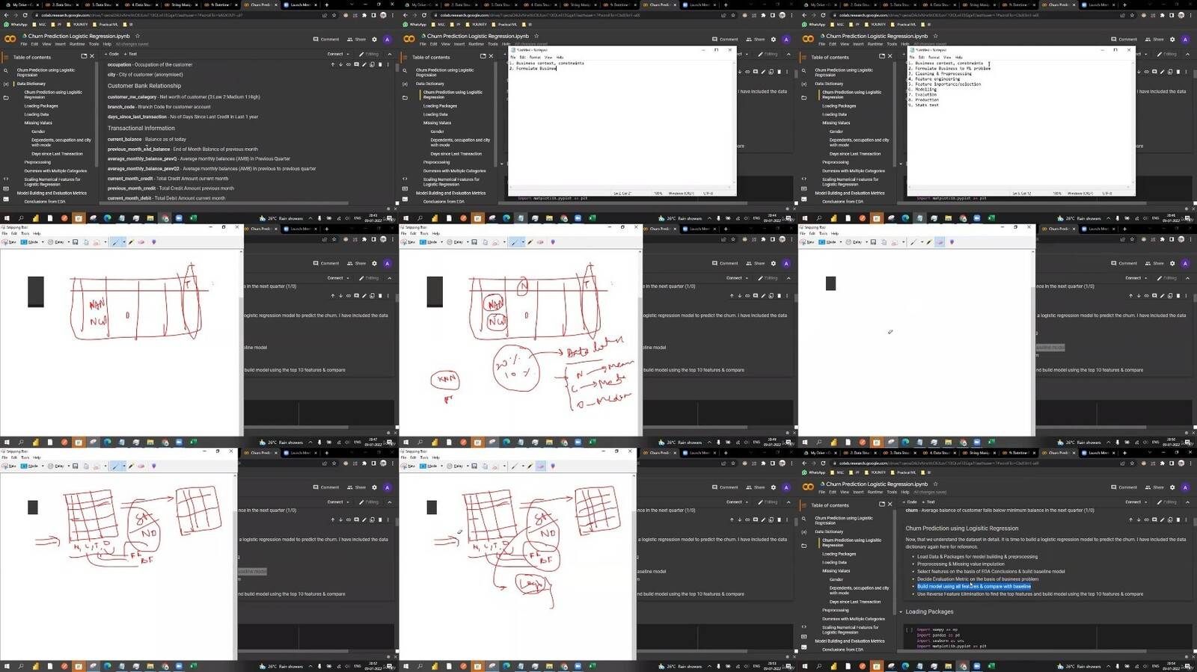Image resolution: width=1197 pixels, height=672 pixels.
Task: Click the 'Cleaning & Preprocessing' line in Notepad
Action: tap(943, 73)
